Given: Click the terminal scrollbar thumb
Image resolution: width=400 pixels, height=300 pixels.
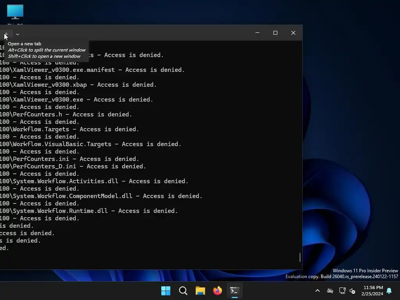Looking at the screenshot, I should point(300,257).
